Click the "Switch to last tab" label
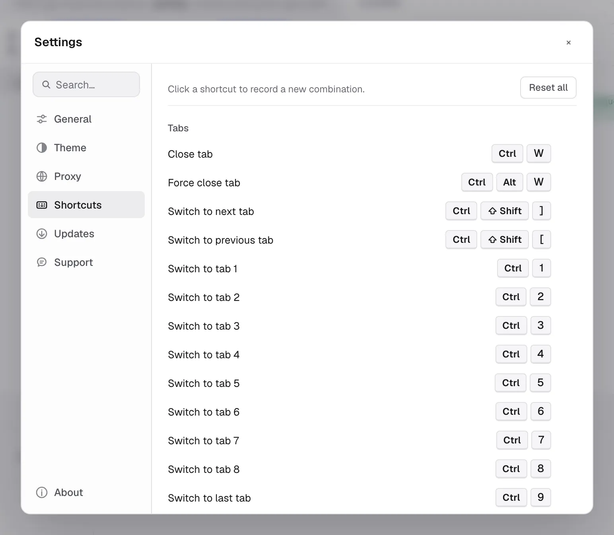 coord(209,498)
